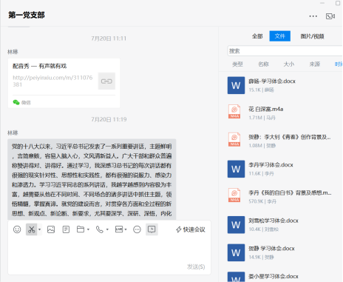Start a phone call icon
The height and width of the screenshot is (282, 343).
[x=100, y=229]
